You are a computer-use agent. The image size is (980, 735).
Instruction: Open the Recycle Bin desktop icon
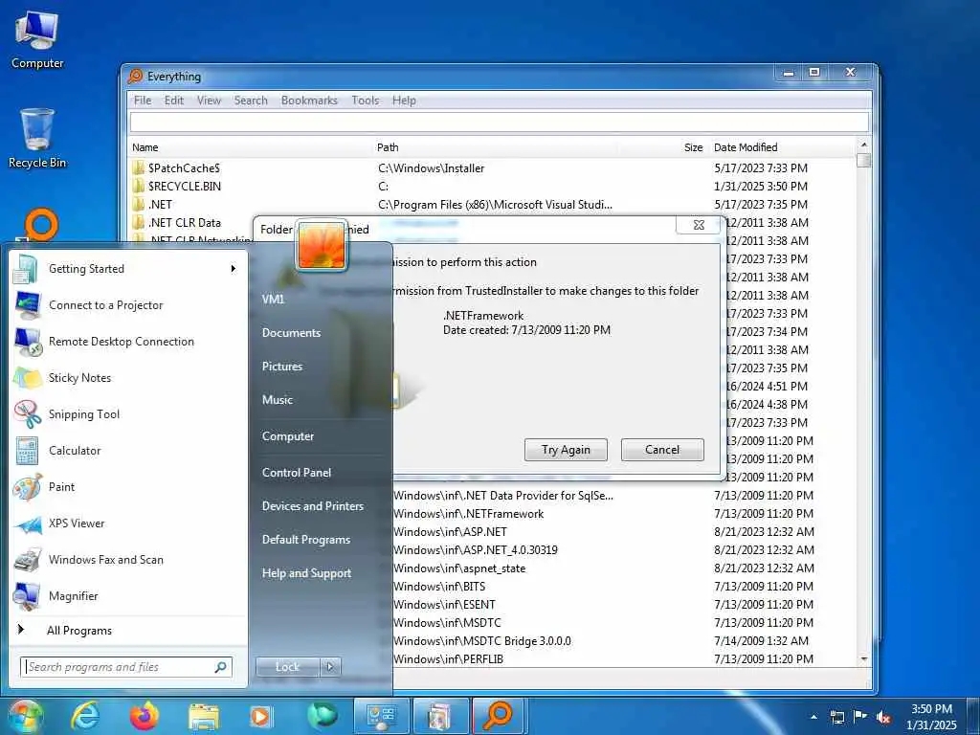(x=37, y=138)
